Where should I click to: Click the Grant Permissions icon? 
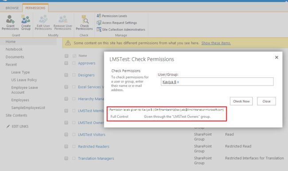click(10, 19)
